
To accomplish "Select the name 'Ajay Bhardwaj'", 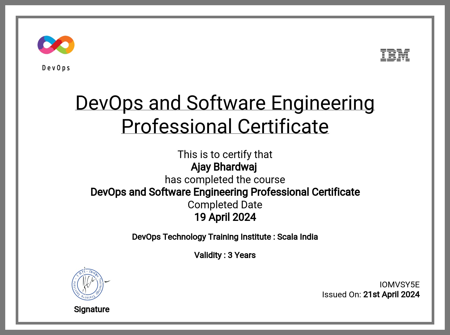I will point(224,167).
